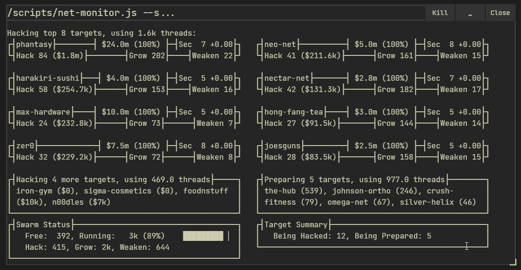
Task: Click the Swarm Status heading
Action: pyautogui.click(x=43, y=225)
